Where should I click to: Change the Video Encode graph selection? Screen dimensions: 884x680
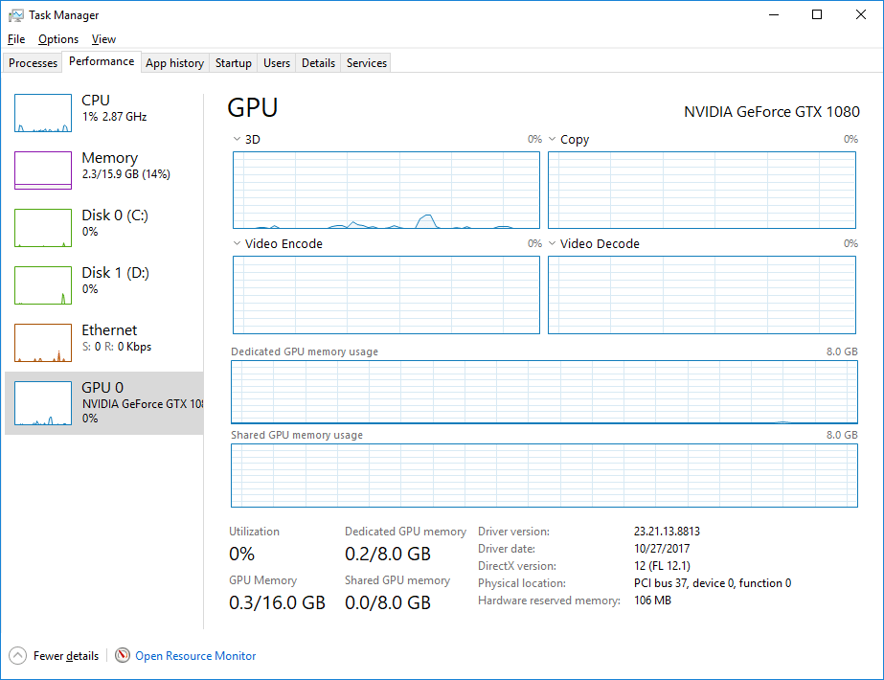[236, 243]
